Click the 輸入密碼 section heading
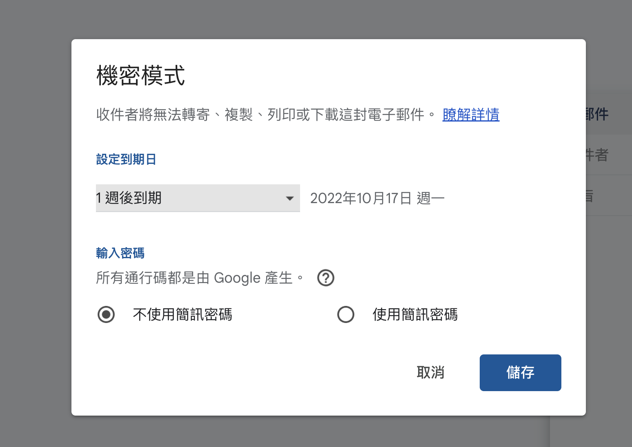632x447 pixels. pyautogui.click(x=120, y=253)
